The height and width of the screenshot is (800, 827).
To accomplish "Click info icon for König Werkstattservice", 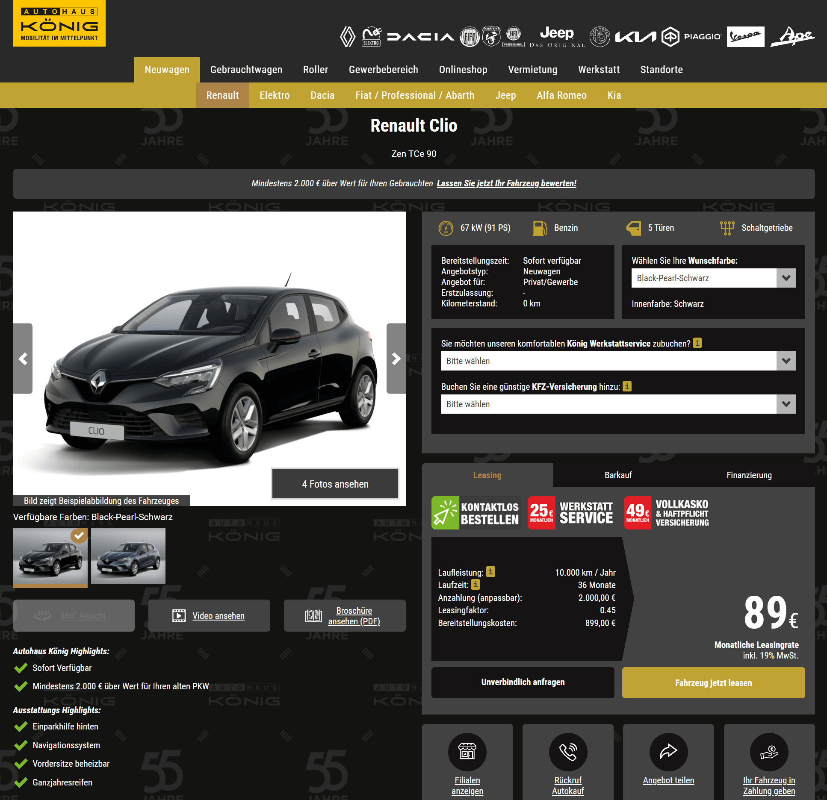I will pyautogui.click(x=697, y=343).
